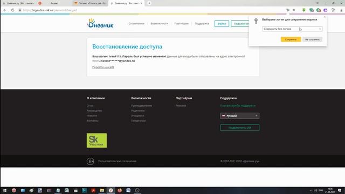The image size is (345, 194).
Task: Click the Yandex Browser taskbar icon
Action: pyautogui.click(x=111, y=190)
